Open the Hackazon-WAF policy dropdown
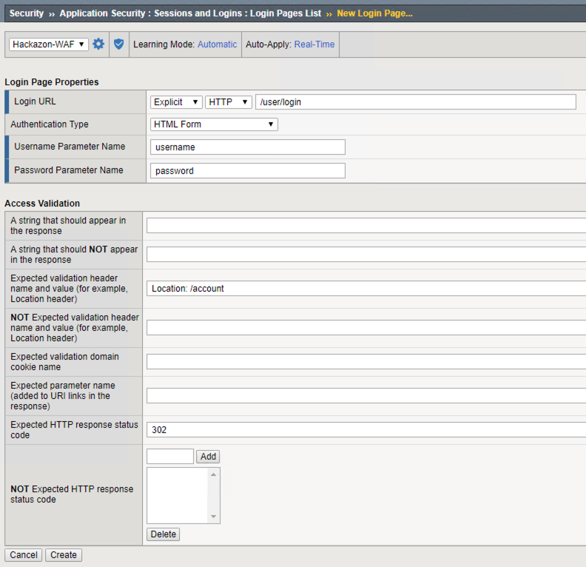The height and width of the screenshot is (567, 586). point(49,44)
